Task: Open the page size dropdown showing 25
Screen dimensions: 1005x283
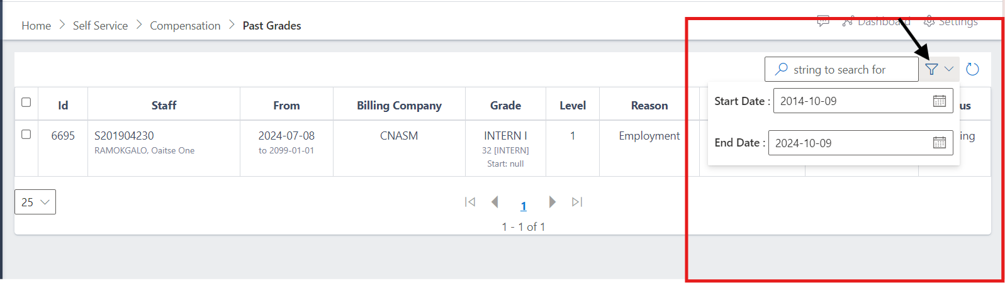Action: (35, 202)
